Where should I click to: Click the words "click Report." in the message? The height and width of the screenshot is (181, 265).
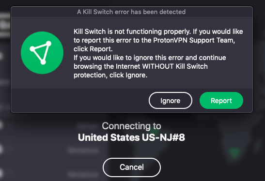93,49
